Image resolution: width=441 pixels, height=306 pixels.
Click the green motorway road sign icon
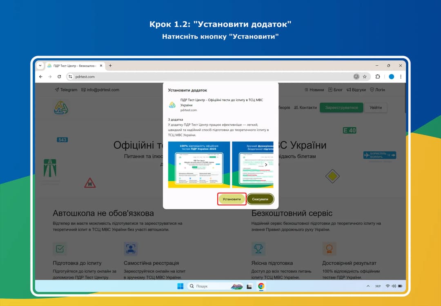[x=50, y=168]
